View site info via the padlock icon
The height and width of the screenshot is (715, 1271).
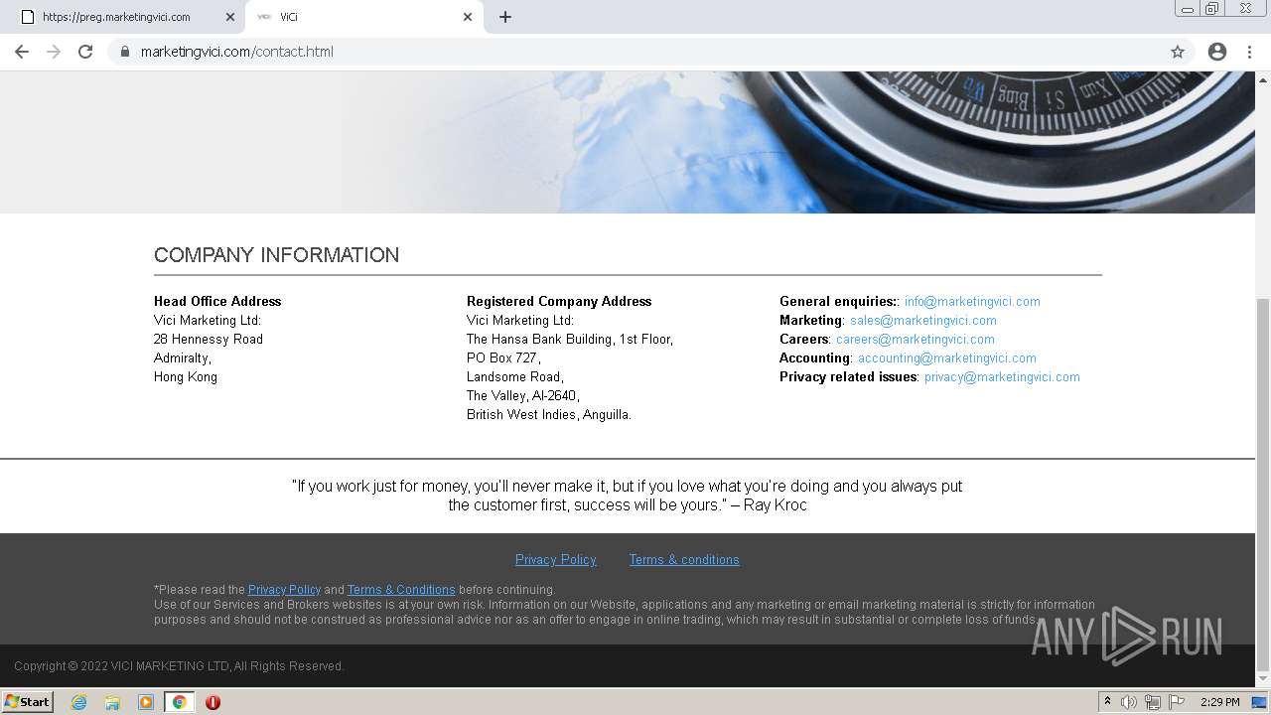pos(124,52)
